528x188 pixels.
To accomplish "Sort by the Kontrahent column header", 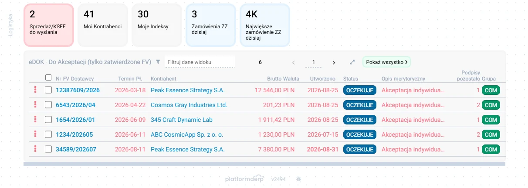I will click(x=163, y=79).
